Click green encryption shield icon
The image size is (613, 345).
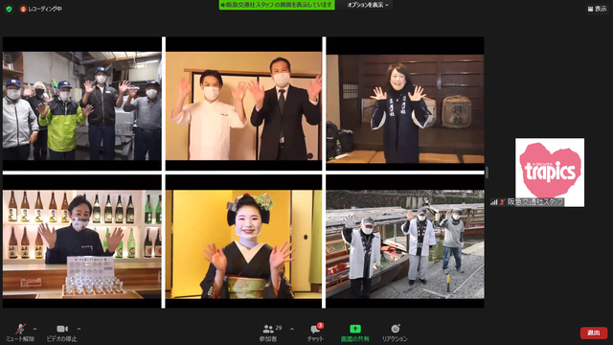(x=9, y=9)
